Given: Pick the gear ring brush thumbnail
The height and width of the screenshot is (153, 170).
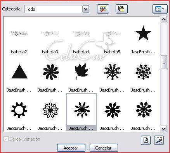Looking at the screenshot, I should click(19, 110).
